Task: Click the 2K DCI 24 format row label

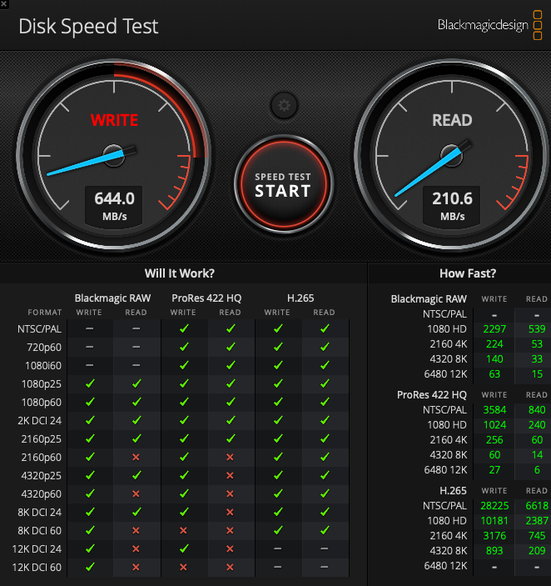Action: click(x=40, y=420)
